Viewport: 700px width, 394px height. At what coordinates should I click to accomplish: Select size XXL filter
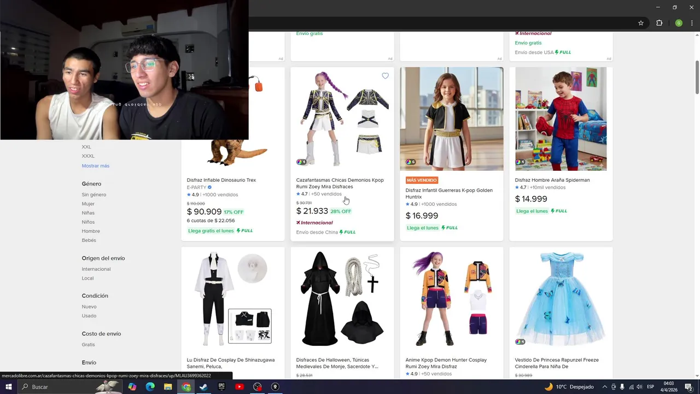tap(86, 147)
